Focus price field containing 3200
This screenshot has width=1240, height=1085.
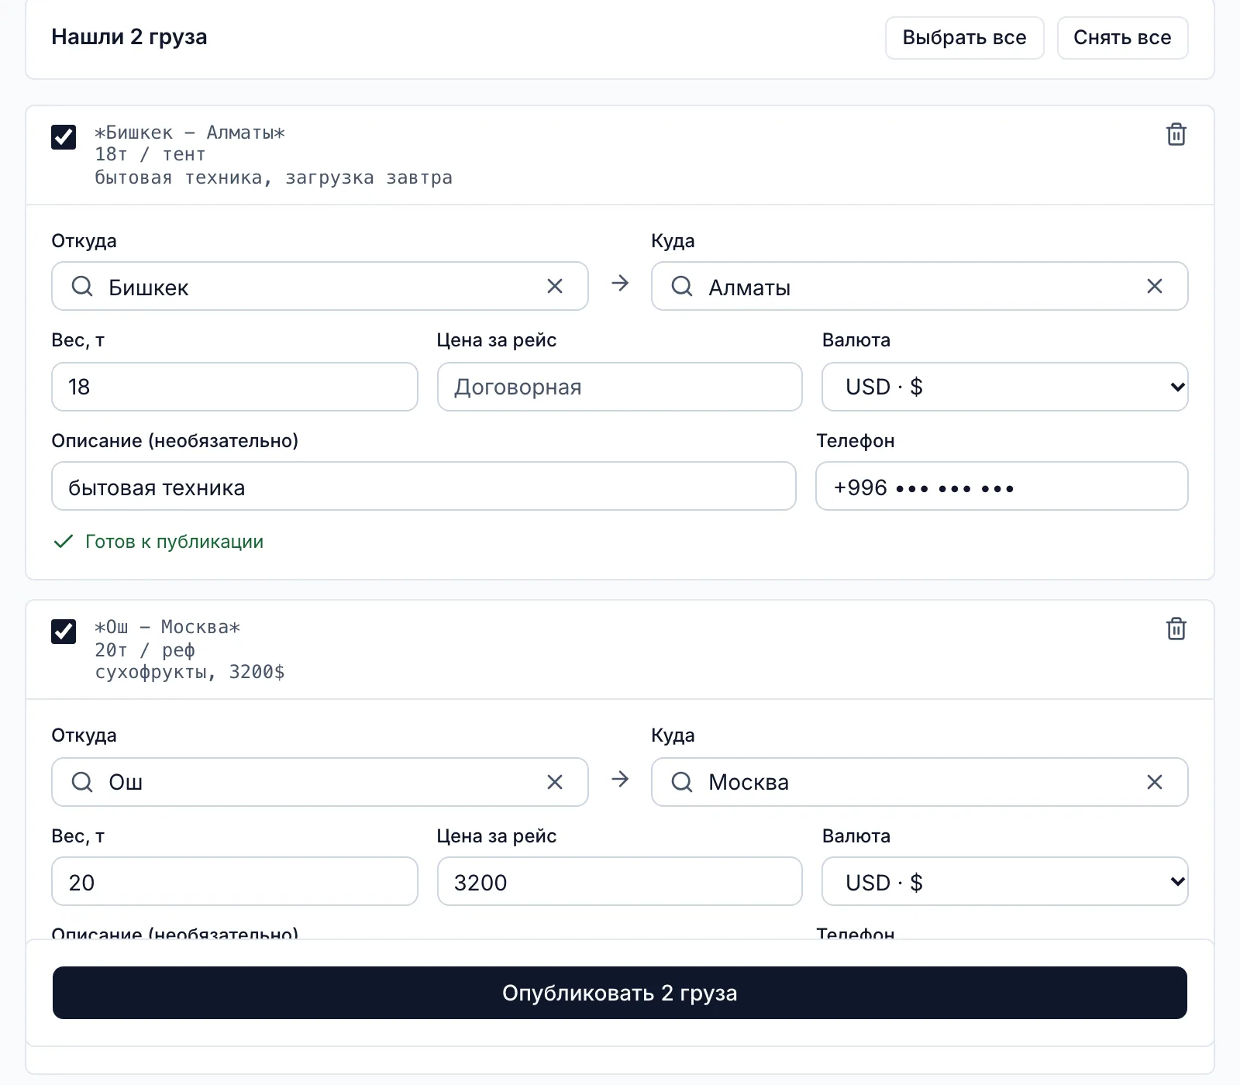[x=620, y=881]
